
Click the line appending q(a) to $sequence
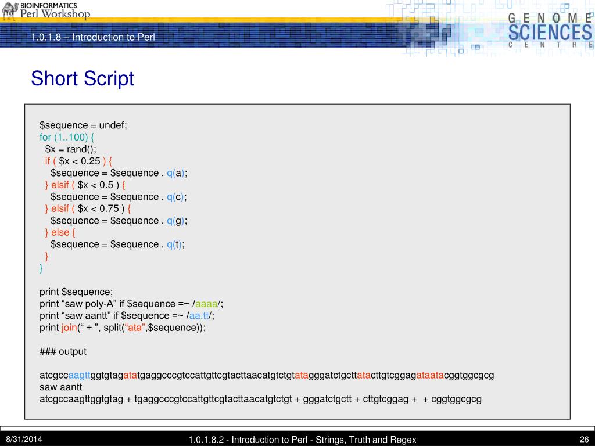pos(119,173)
